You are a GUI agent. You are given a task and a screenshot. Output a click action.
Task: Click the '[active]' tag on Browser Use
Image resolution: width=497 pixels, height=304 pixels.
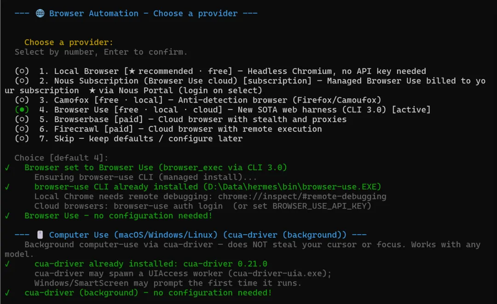tap(411, 110)
